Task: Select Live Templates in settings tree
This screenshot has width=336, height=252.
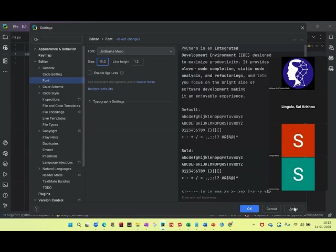Action: pyautogui.click(x=54, y=118)
